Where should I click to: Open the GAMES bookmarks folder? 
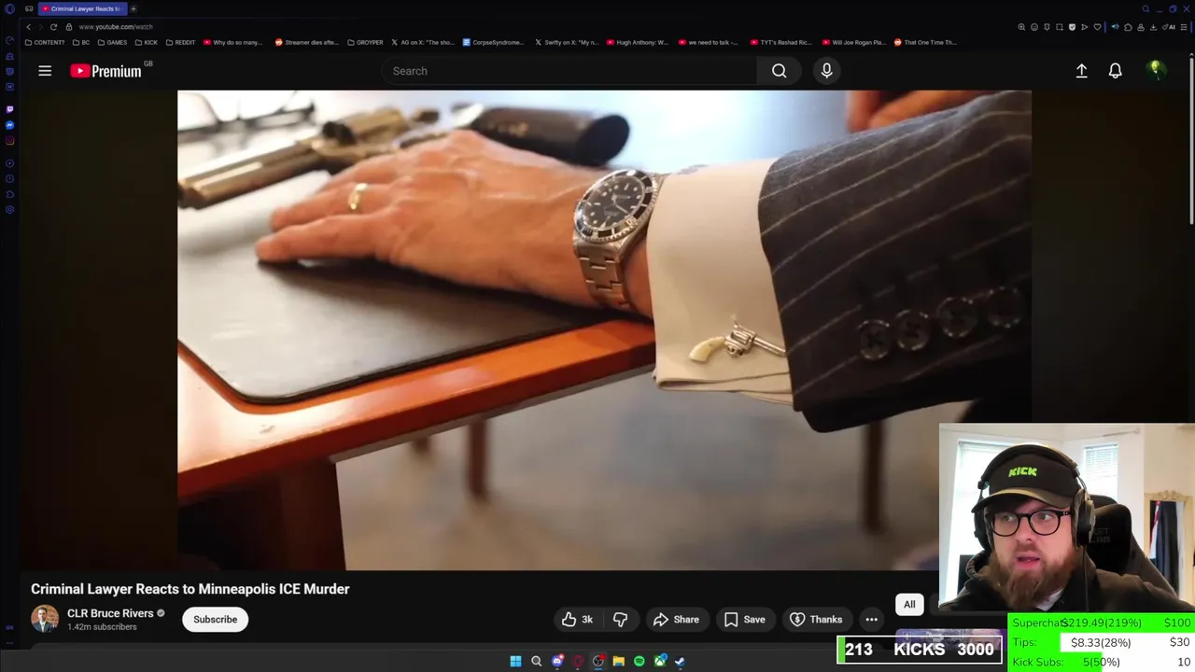coord(112,42)
